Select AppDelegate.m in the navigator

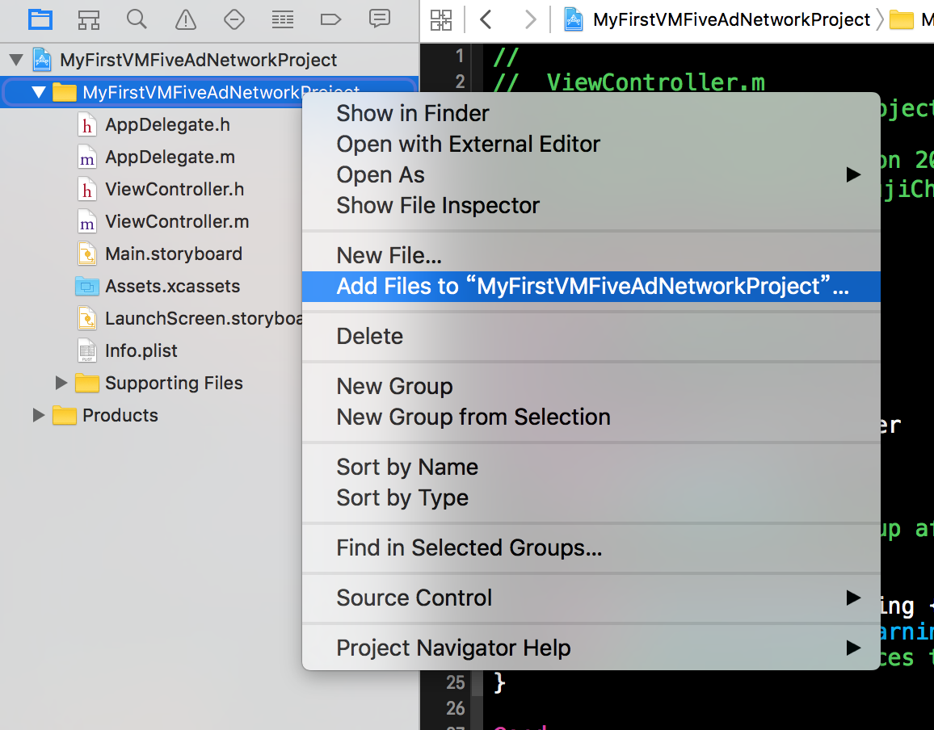click(x=170, y=157)
